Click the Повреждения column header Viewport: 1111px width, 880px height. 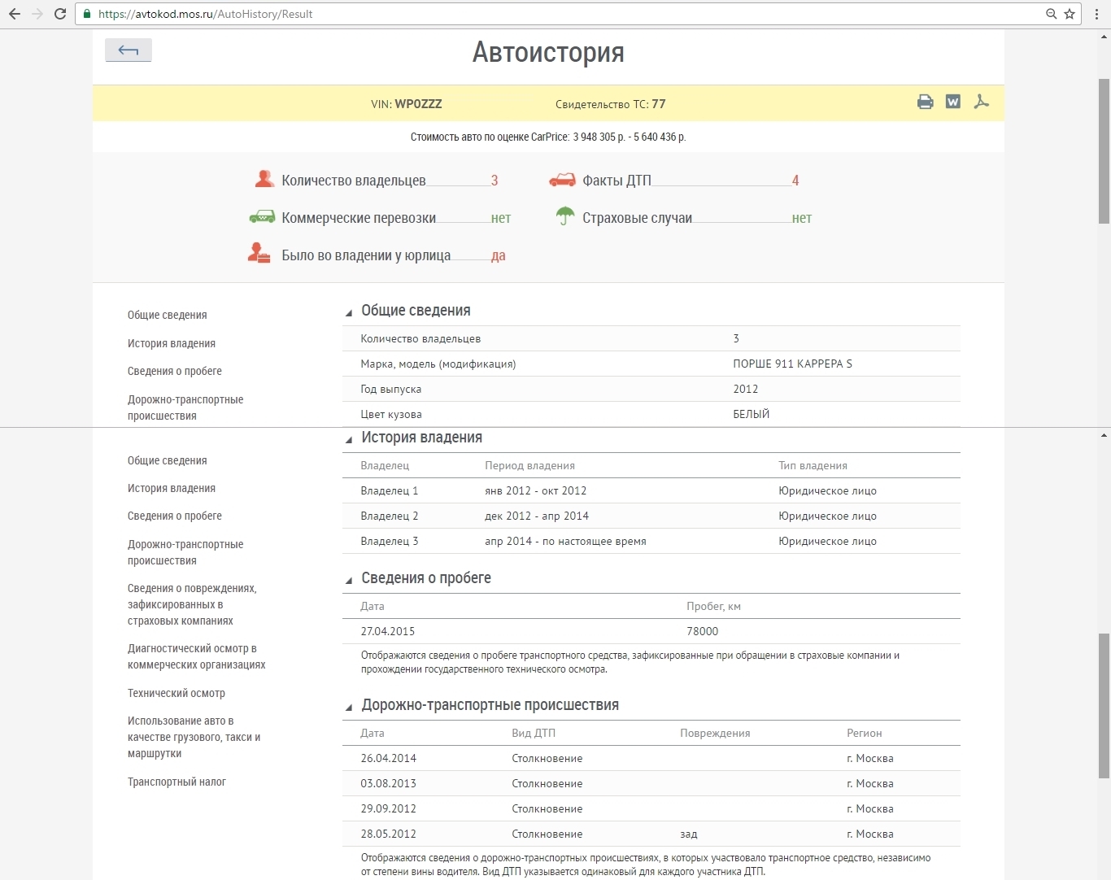(715, 733)
